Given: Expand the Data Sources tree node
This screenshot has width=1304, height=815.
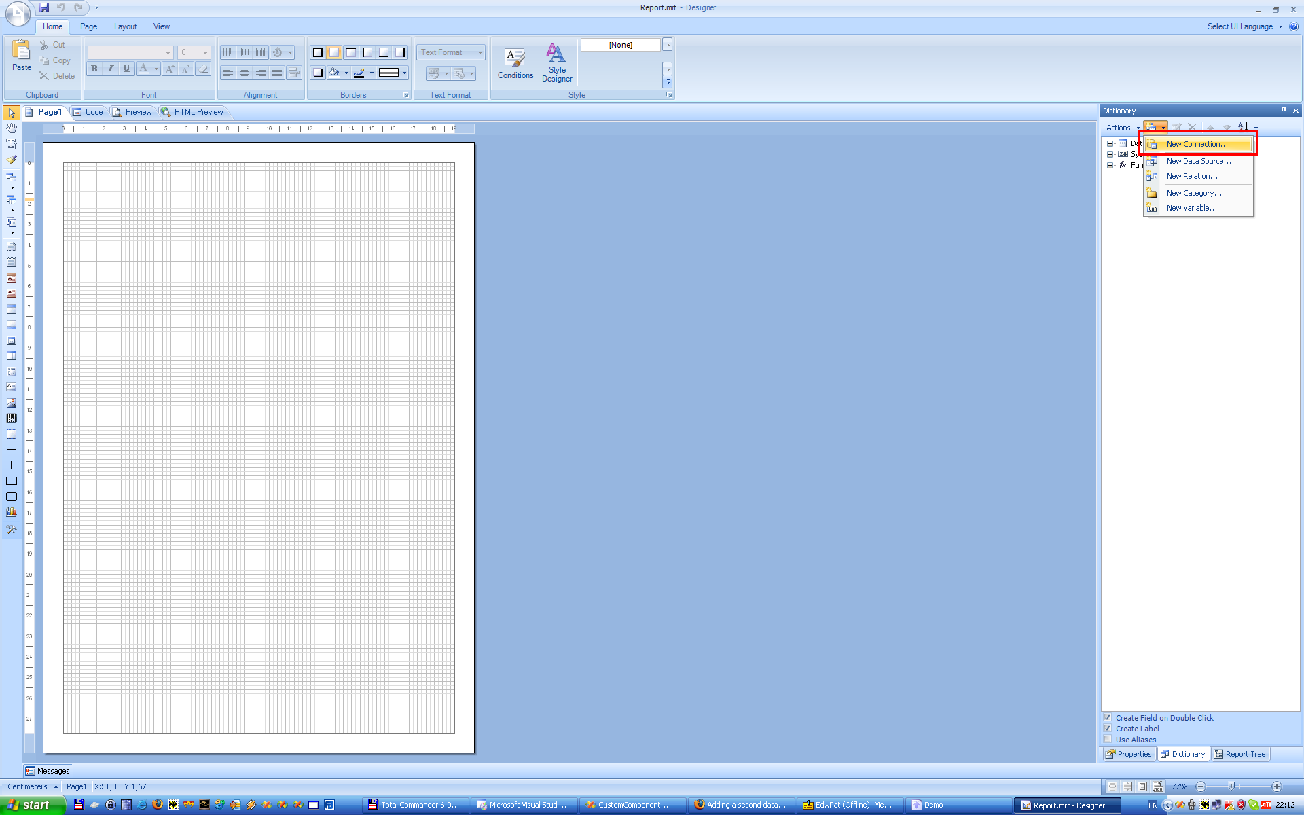Looking at the screenshot, I should point(1110,143).
